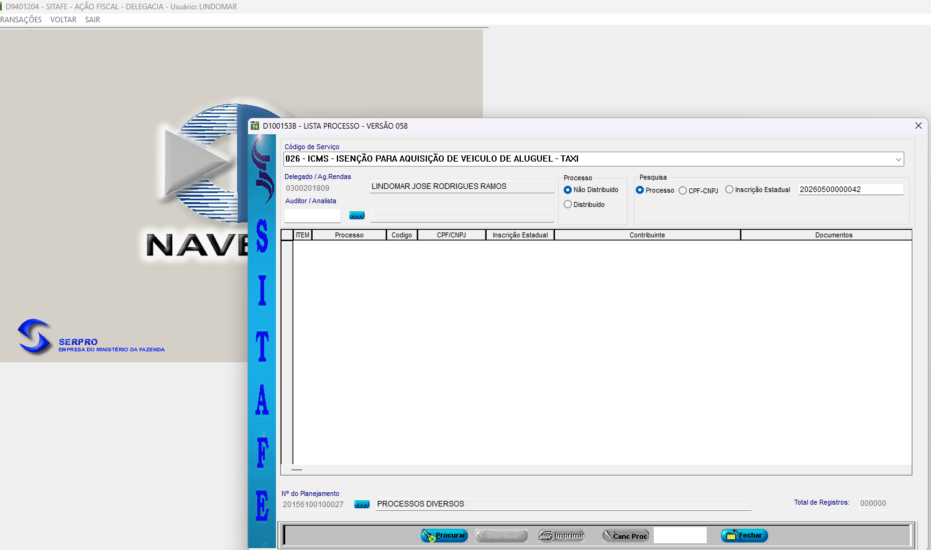Click the SERPRO logo
Image resolution: width=931 pixels, height=550 pixels.
point(35,337)
